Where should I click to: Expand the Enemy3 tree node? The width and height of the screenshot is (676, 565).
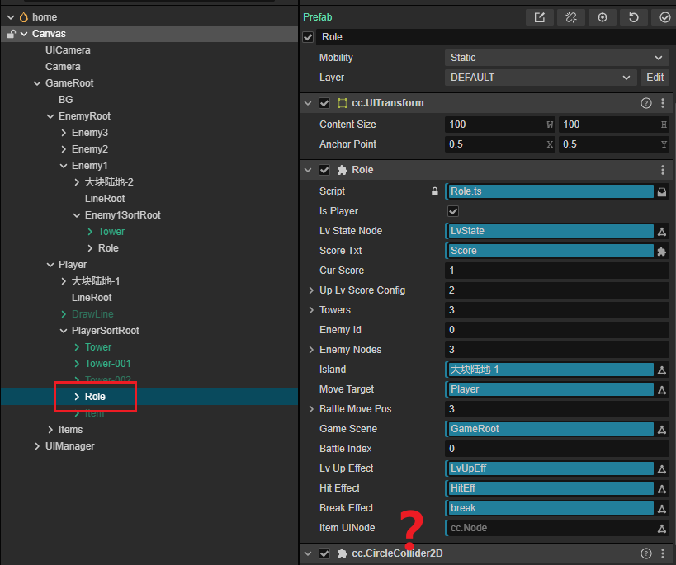point(64,133)
